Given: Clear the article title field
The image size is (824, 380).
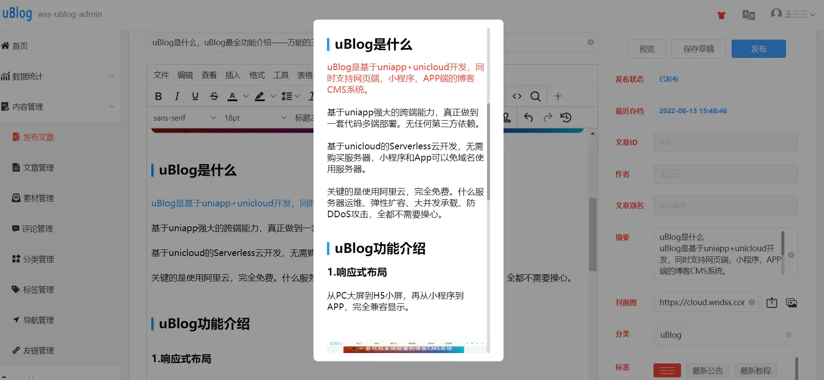Looking at the screenshot, I should click(591, 42).
